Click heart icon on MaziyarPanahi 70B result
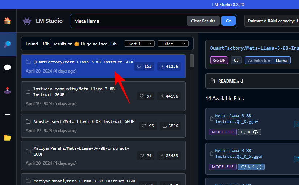Screen dimensions: 299x185 coord(142,156)
